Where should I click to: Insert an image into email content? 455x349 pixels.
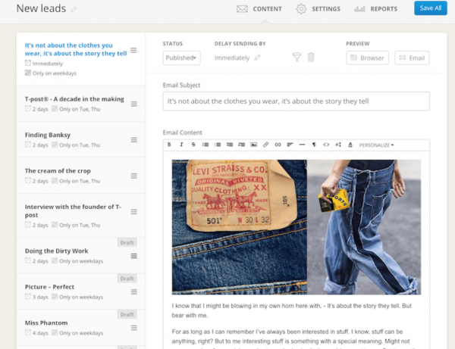(x=253, y=145)
